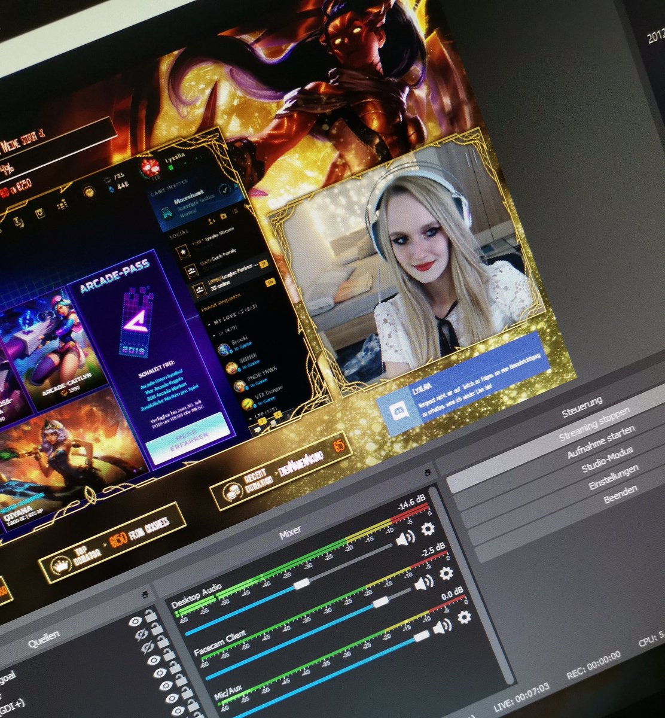Mute Mic/Aux via its speaker icon
Screen dimensions: 665x718
point(442,627)
